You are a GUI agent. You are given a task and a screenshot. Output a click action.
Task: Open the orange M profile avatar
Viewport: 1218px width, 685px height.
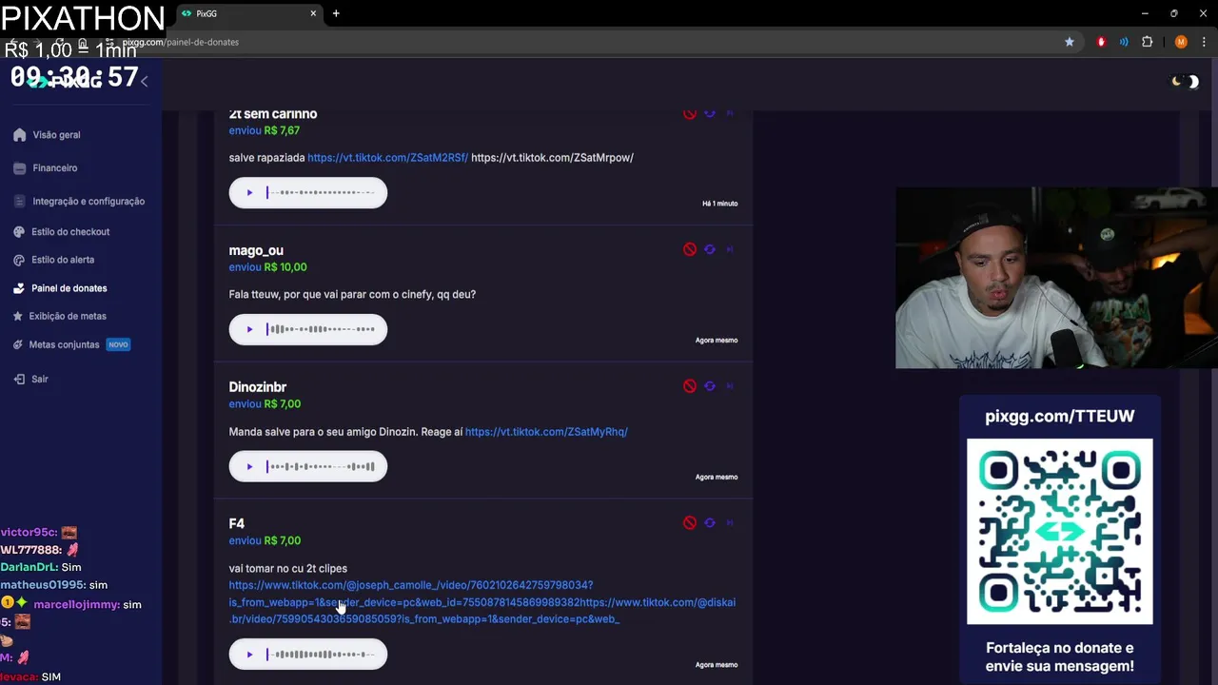1181,42
